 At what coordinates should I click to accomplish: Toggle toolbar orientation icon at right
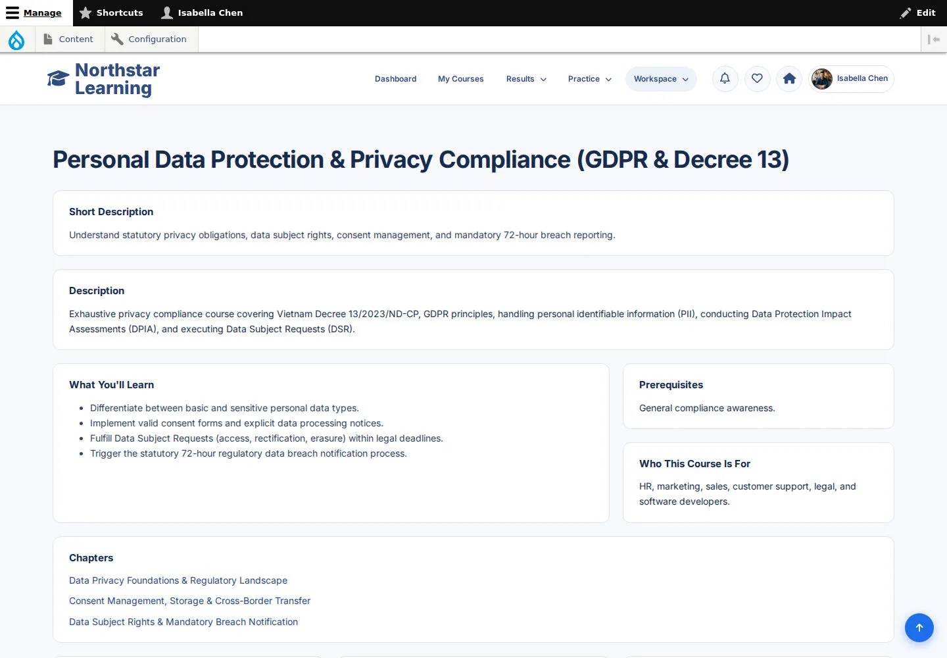click(x=934, y=39)
